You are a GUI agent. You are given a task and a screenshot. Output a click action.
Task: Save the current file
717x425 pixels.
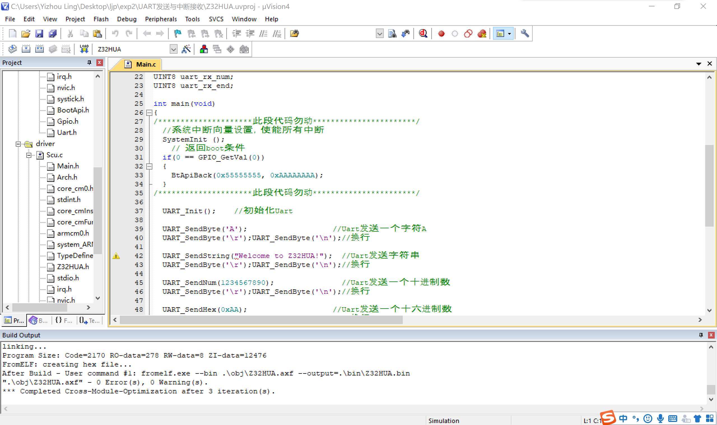39,34
